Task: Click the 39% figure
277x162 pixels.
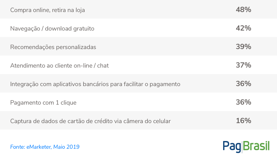Action: coord(243,47)
